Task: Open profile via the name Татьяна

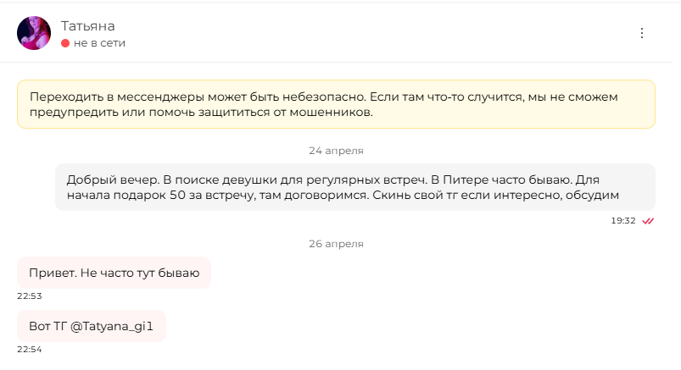Action: [87, 26]
